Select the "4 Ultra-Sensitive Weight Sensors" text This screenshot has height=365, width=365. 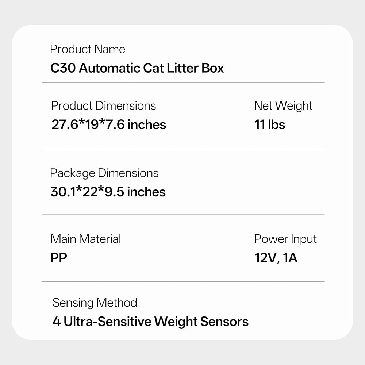click(150, 322)
